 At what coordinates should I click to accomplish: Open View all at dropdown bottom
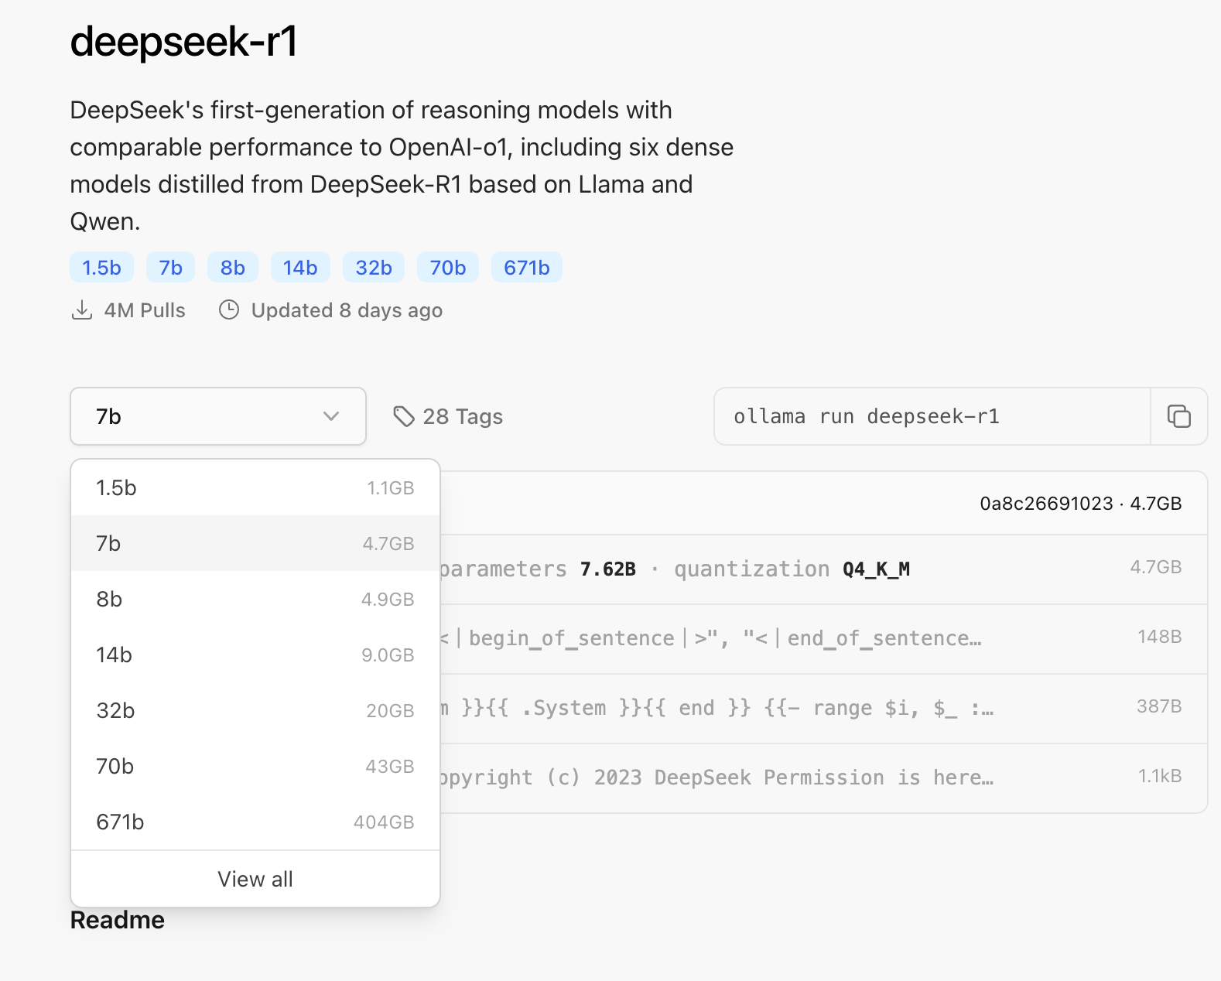coord(255,879)
